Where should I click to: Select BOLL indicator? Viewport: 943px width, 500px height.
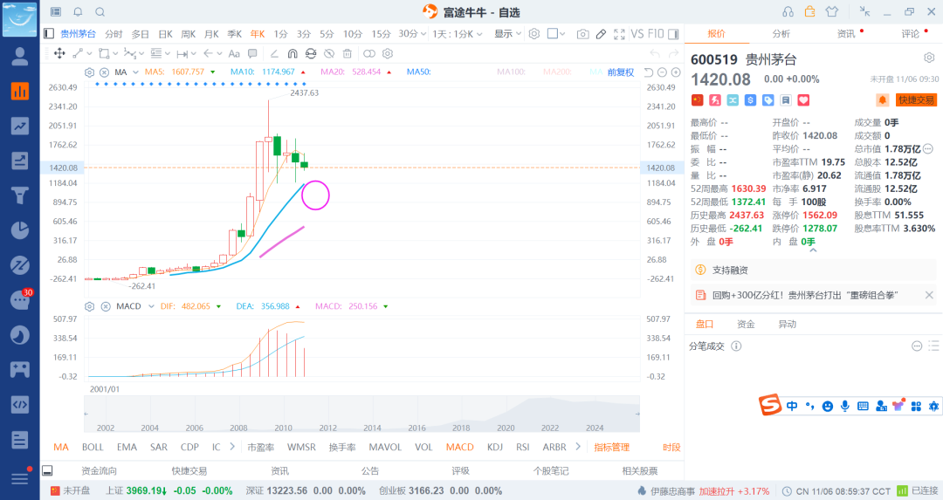click(x=93, y=447)
